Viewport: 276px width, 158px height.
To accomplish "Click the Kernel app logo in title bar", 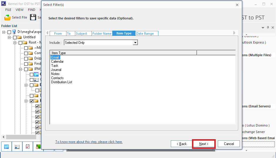I will point(3,4).
